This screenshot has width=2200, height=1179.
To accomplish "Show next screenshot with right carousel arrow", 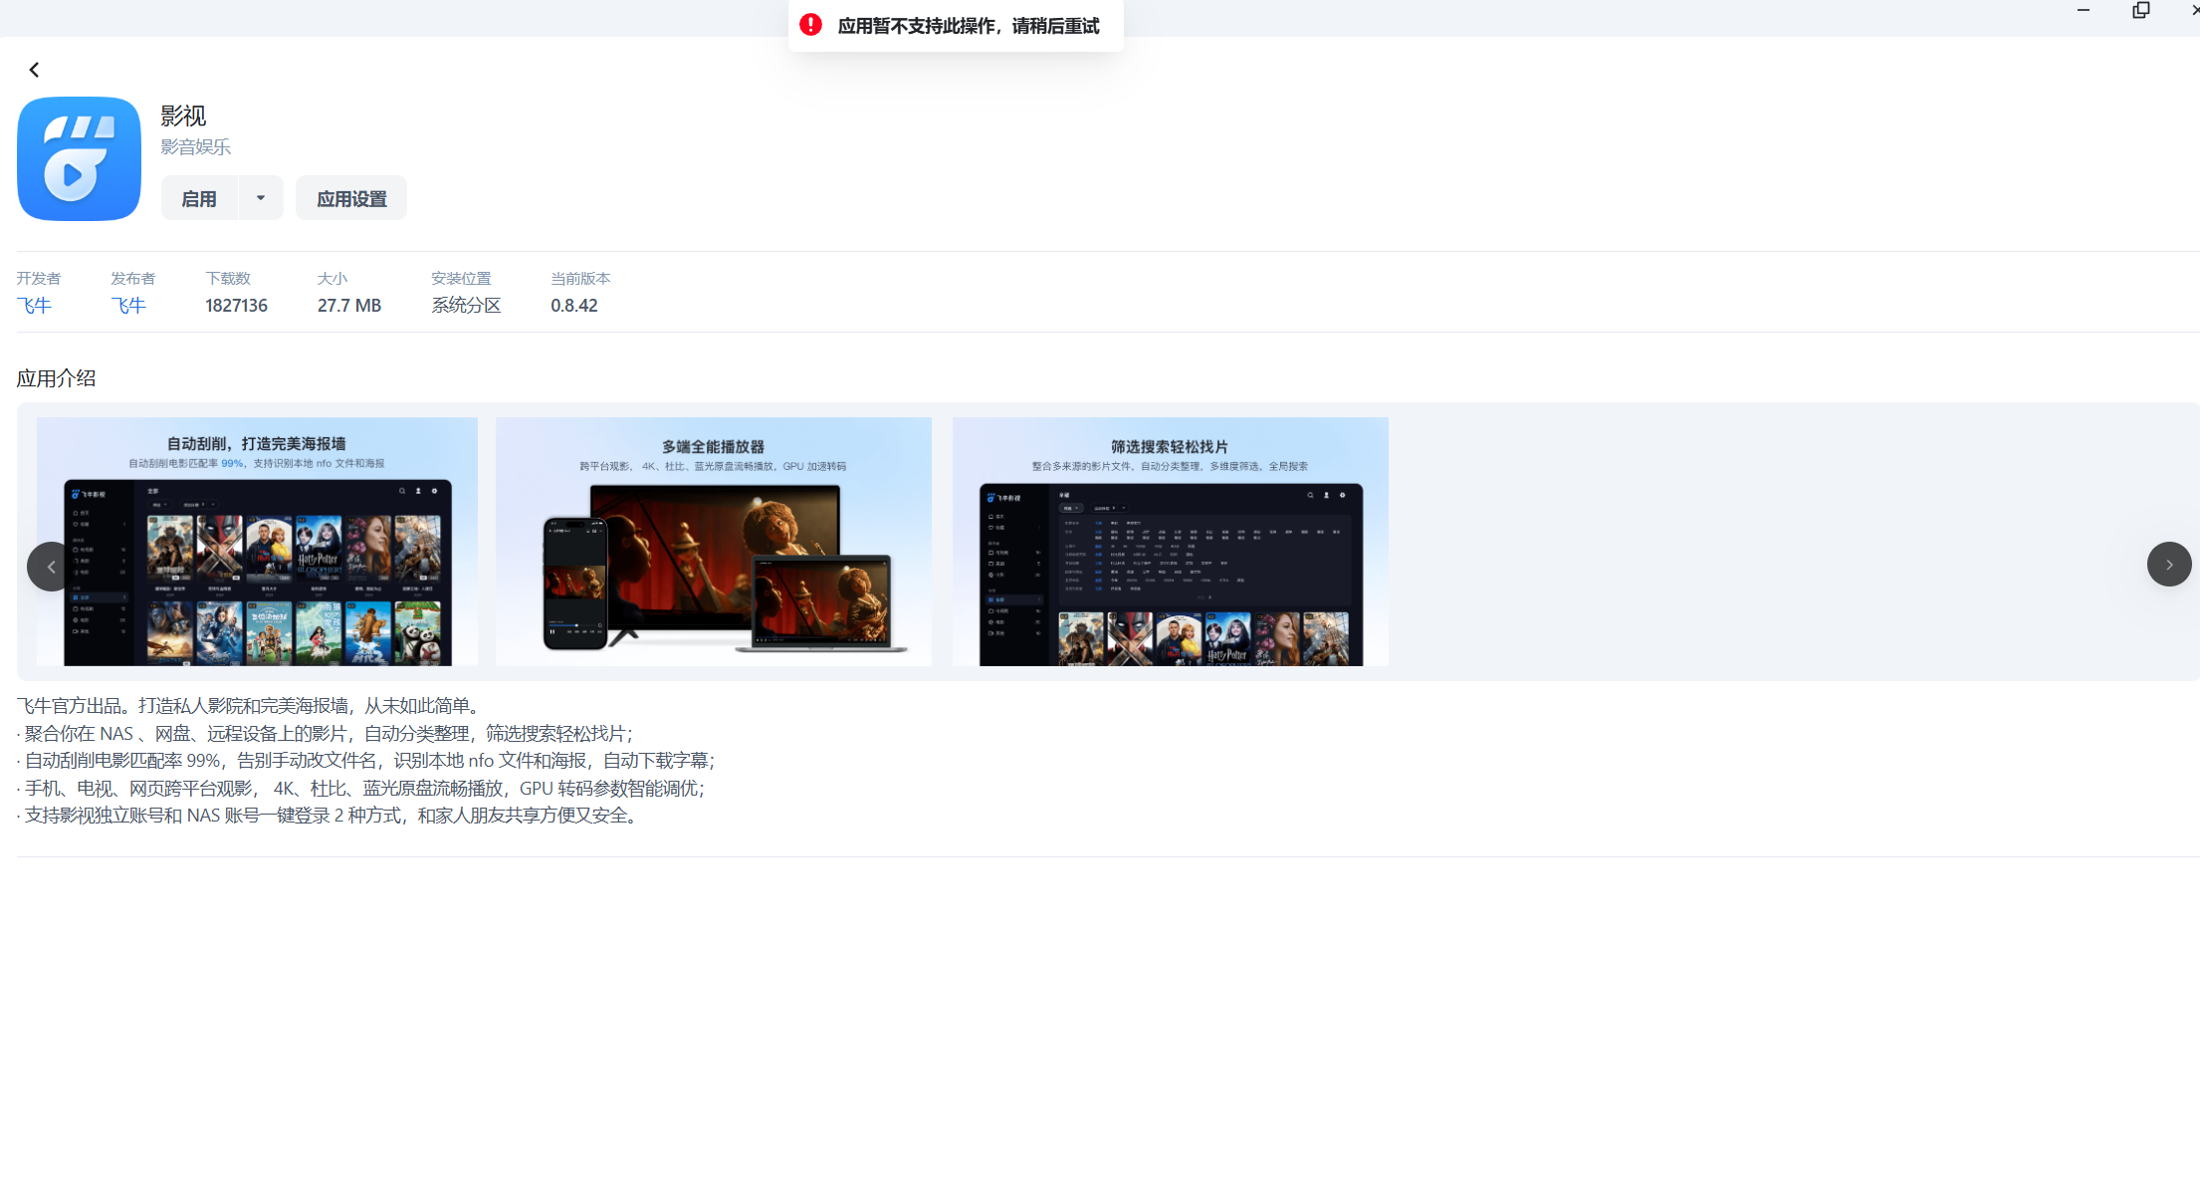I will pos(2168,564).
